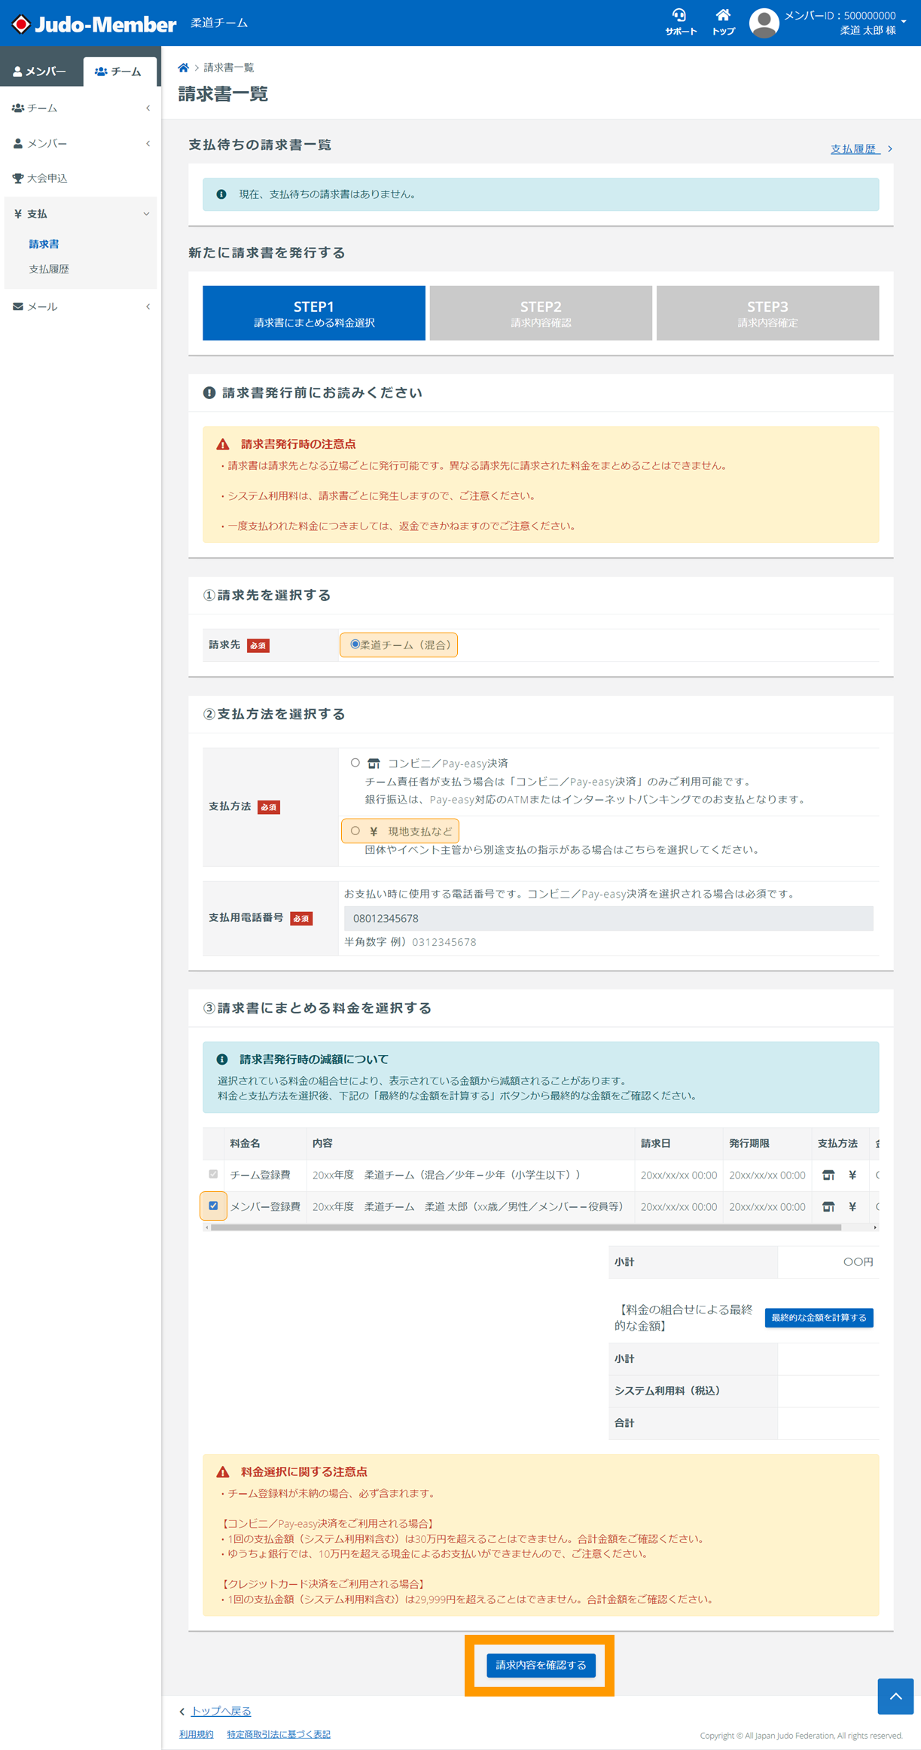Select コンビニ／Pay-easy決済 payment radio
This screenshot has height=1750, width=921.
pos(355,763)
